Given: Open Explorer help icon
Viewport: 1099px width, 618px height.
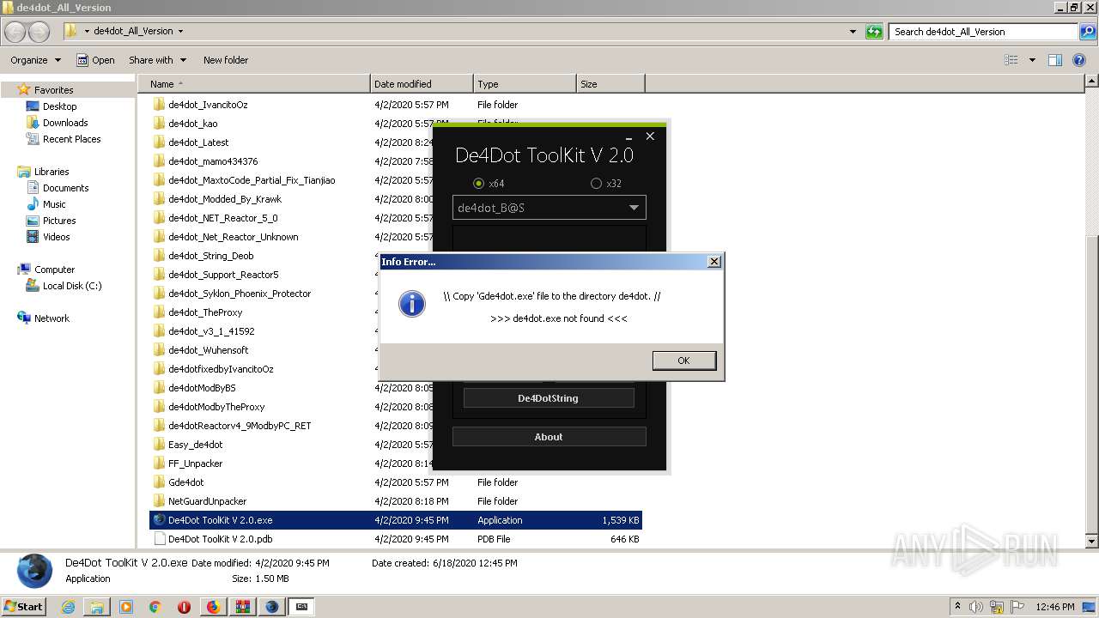Looking at the screenshot, I should click(1080, 60).
